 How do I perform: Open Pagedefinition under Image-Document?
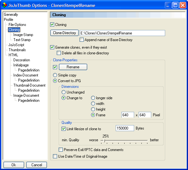tap(29, 100)
